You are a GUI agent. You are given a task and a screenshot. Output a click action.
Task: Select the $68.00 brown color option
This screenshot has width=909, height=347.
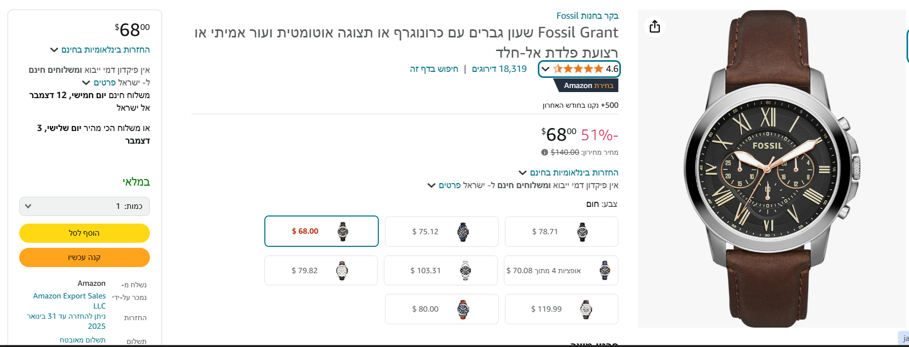tap(321, 231)
